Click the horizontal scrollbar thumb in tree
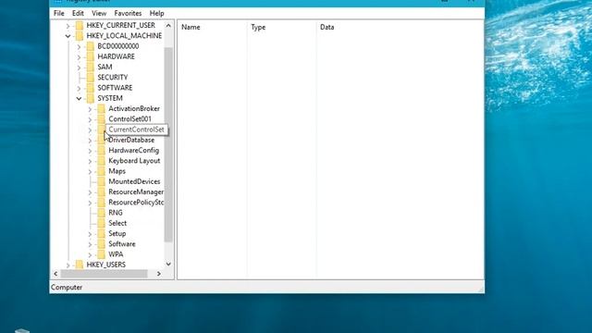 (x=104, y=274)
